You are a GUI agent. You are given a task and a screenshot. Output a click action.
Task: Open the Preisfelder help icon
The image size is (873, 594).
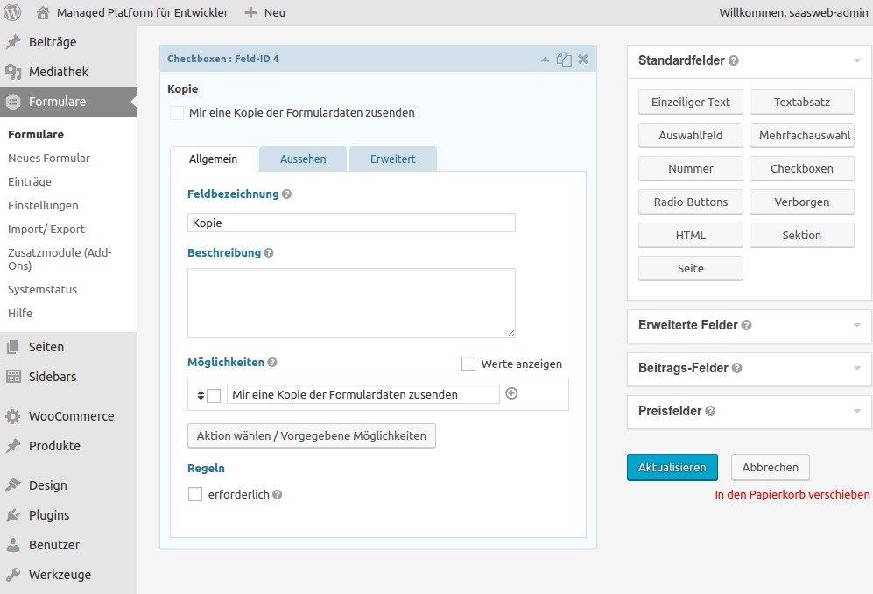710,411
